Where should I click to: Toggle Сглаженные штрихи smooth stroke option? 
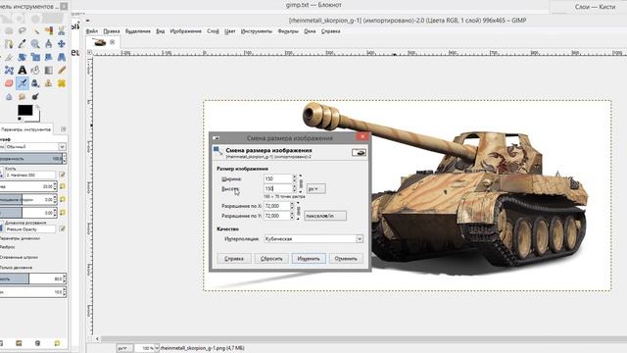click(19, 257)
